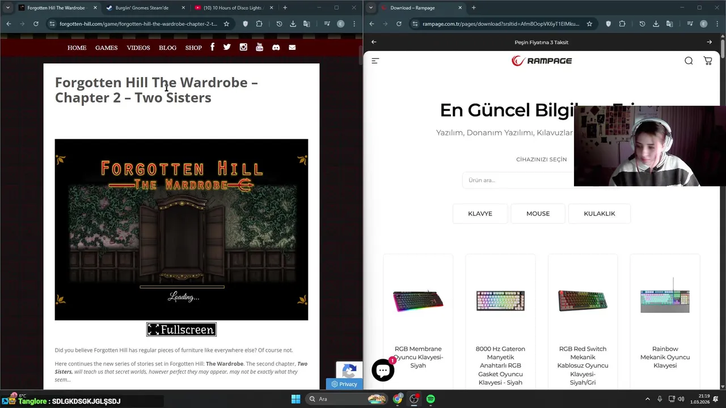This screenshot has height=408, width=726.
Task: Open Windows Start menu
Action: pyautogui.click(x=296, y=399)
